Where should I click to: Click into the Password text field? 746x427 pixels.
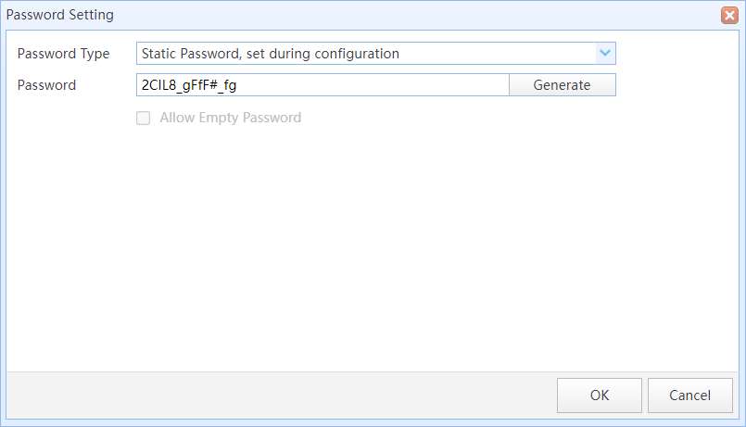322,84
